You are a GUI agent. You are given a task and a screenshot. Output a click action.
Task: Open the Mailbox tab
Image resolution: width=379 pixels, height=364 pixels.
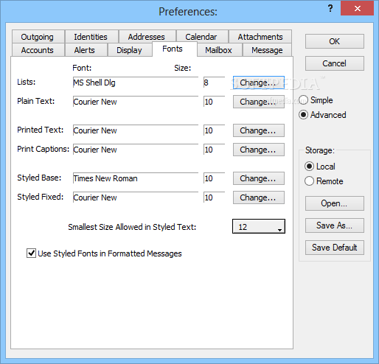pos(220,50)
